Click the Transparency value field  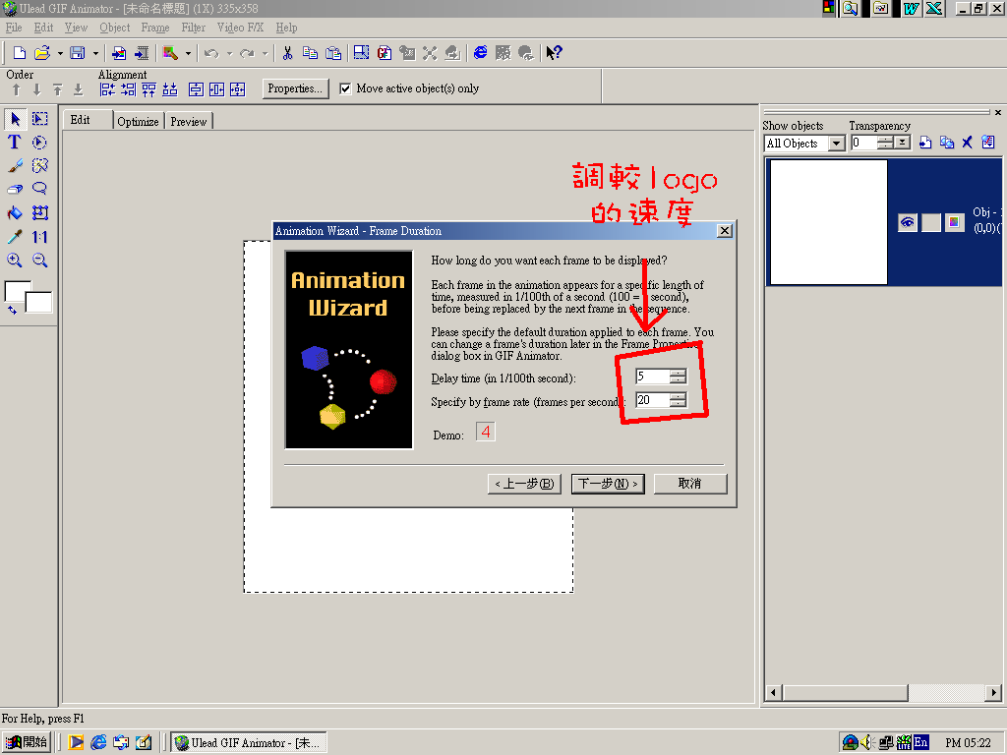click(863, 143)
